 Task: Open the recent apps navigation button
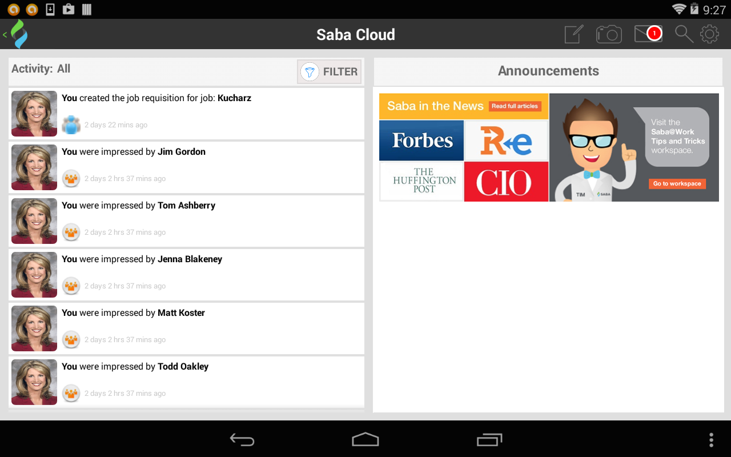489,439
